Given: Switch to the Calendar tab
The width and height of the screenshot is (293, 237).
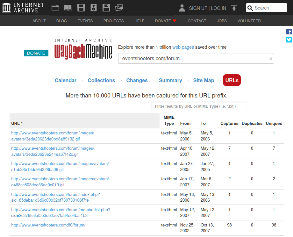Looking at the screenshot, I should (x=66, y=80).
